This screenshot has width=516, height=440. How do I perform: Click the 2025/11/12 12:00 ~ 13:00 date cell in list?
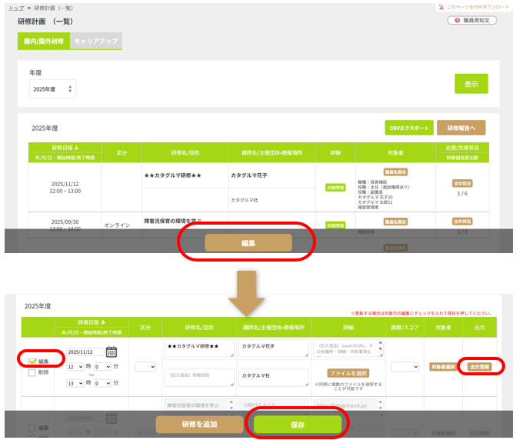coord(65,188)
